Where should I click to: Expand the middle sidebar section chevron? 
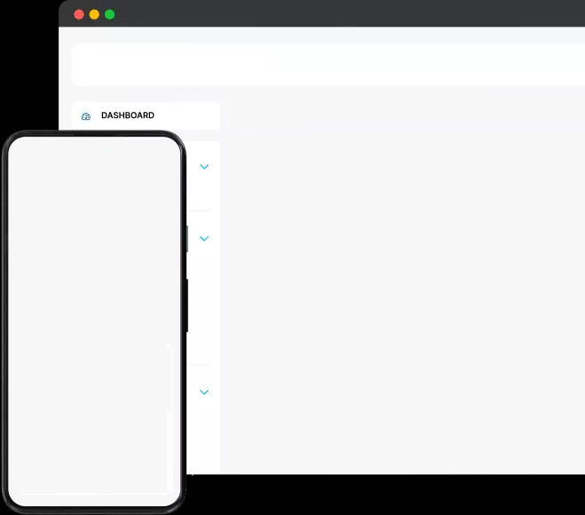(204, 239)
